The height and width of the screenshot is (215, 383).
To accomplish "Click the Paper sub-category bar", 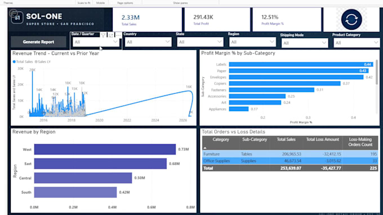I will pos(299,71).
